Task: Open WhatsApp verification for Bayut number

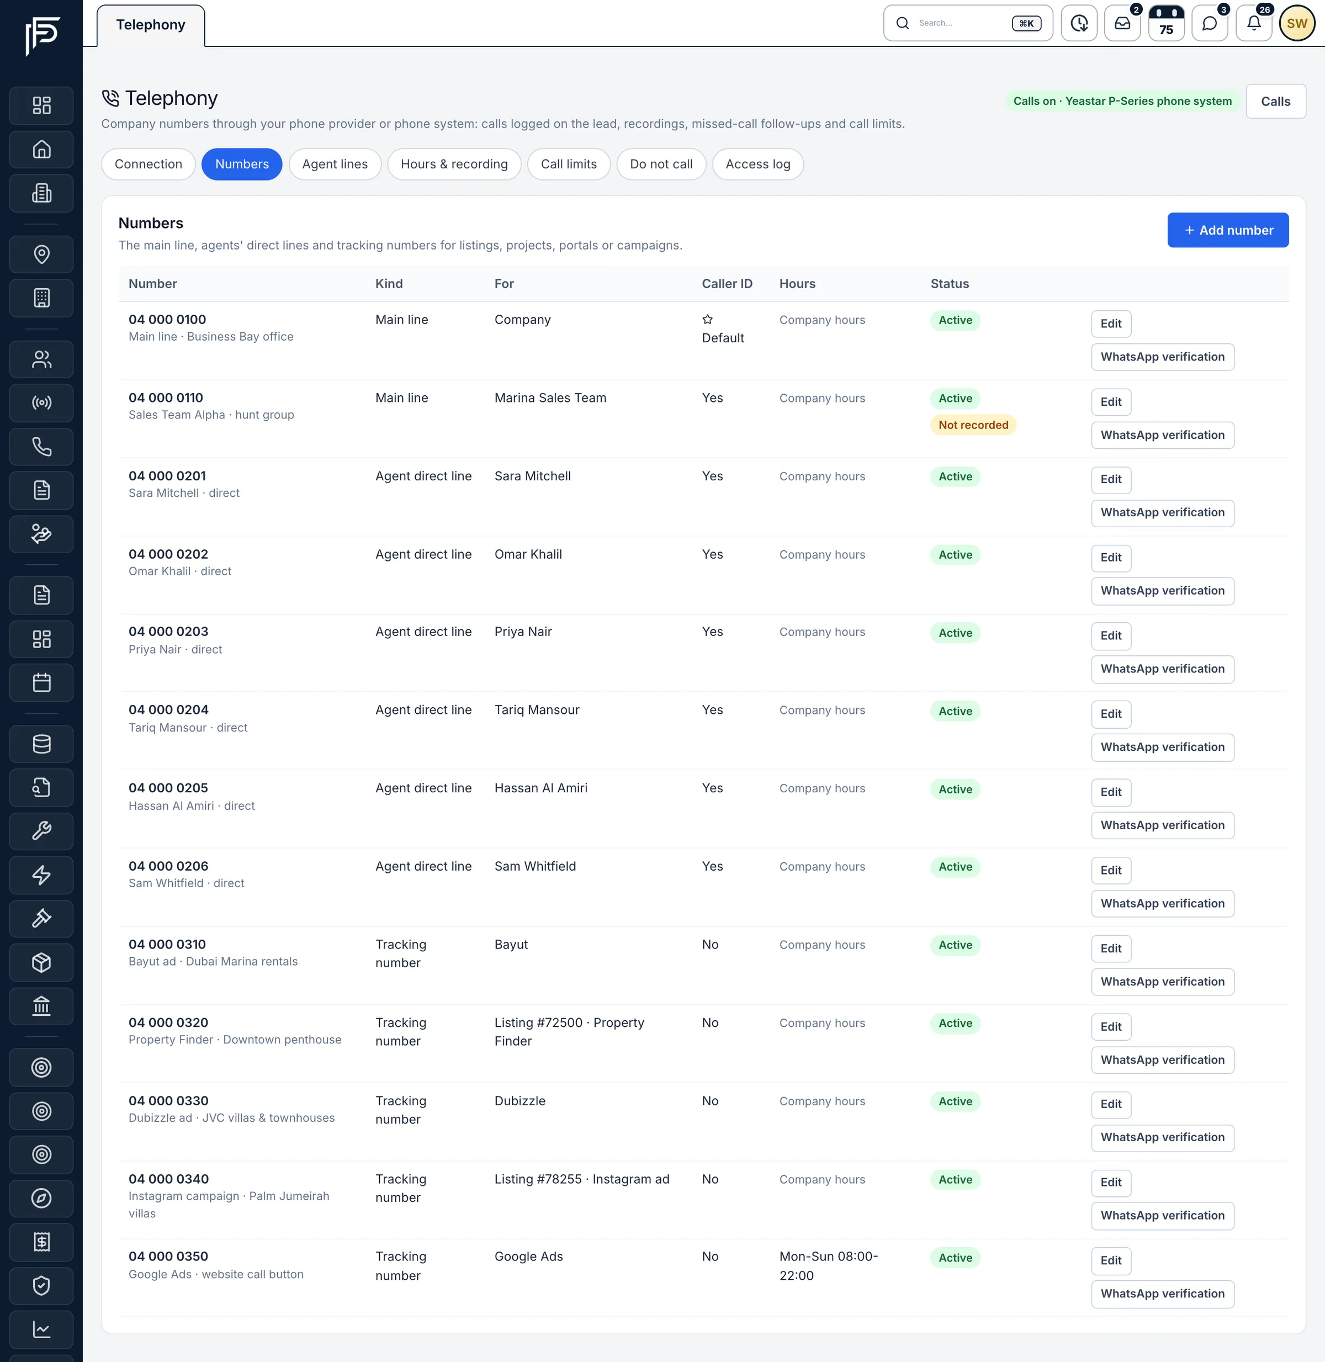Action: pos(1163,982)
